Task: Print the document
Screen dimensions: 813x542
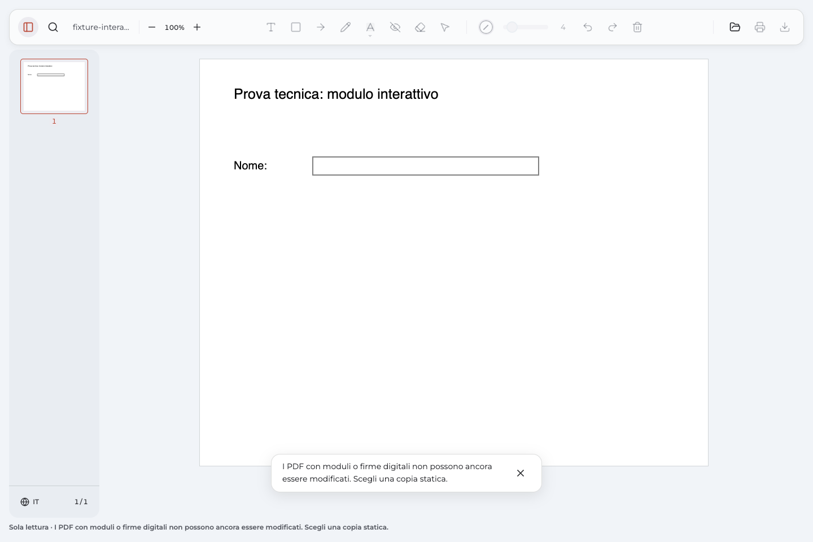Action: (760, 27)
